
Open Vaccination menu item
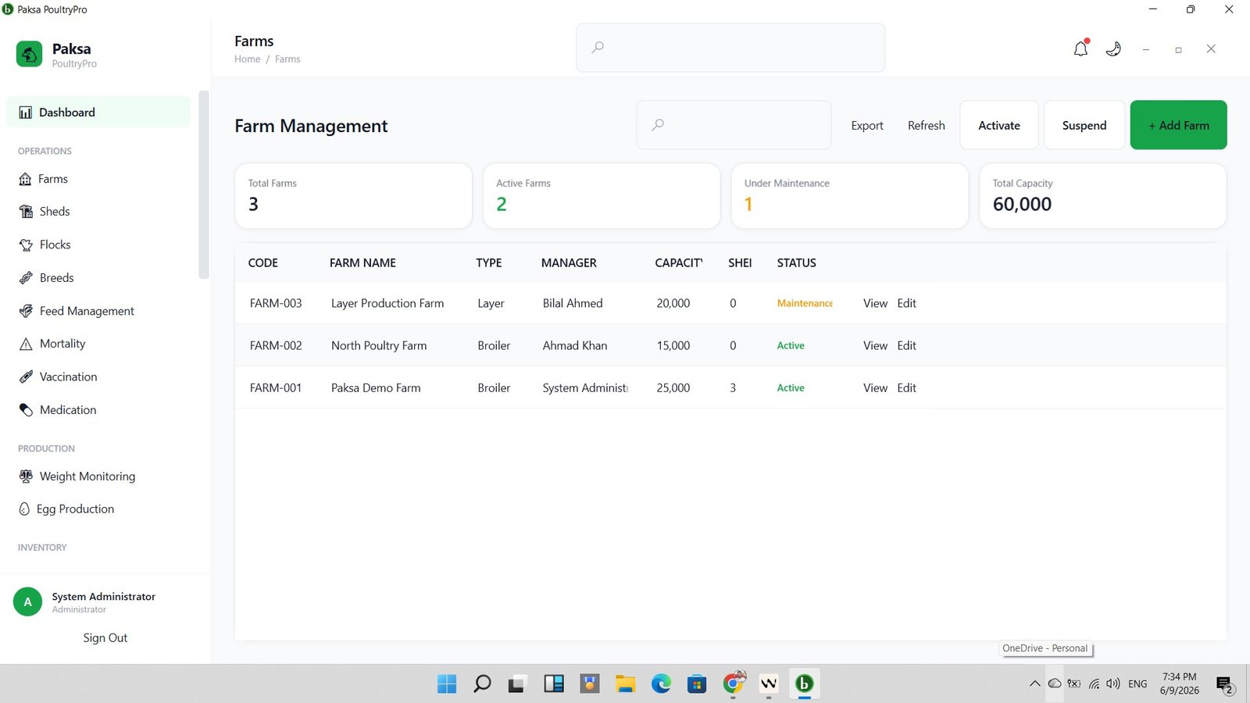(98, 376)
